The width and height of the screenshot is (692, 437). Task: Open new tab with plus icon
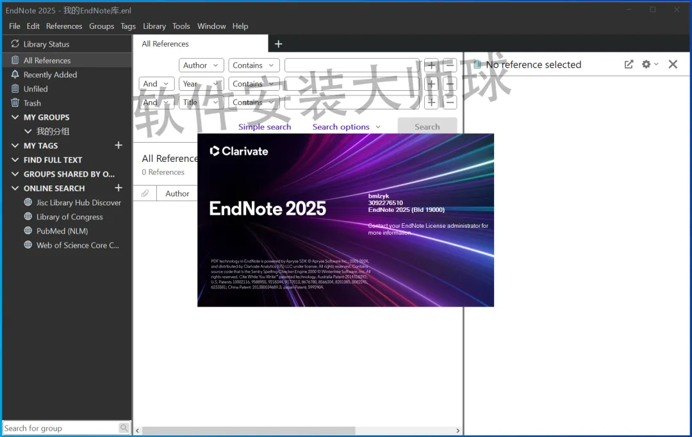coord(279,44)
